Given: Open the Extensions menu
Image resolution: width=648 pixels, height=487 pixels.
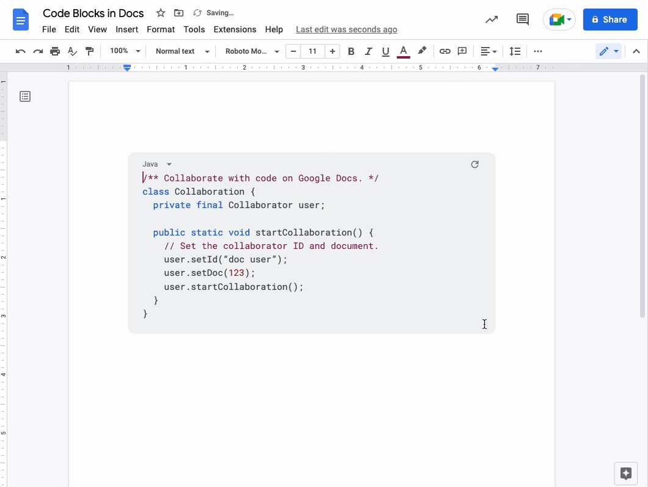Looking at the screenshot, I should pos(235,29).
